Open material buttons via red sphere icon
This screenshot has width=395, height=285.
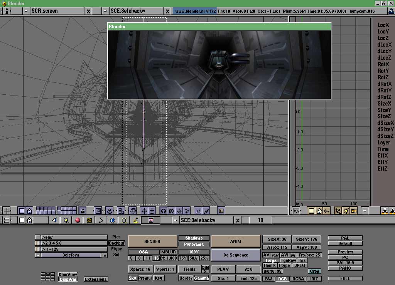pos(78,220)
